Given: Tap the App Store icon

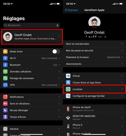Looking at the screenshot, I should (68, 82).
